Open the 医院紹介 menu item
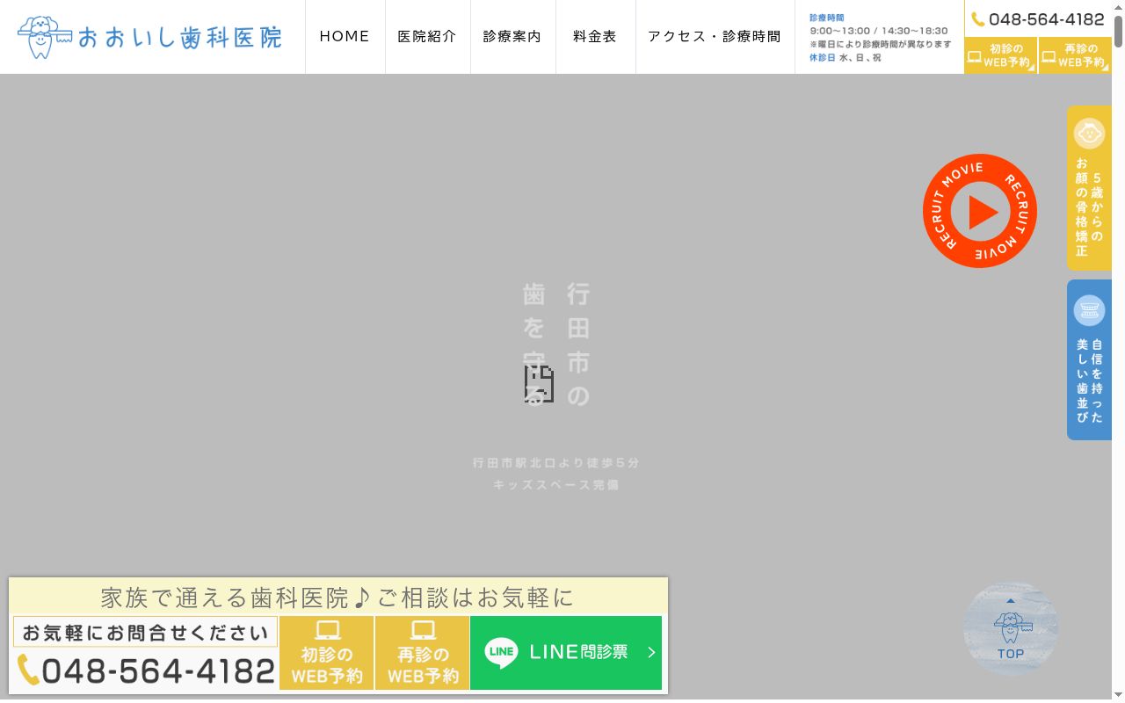Viewport: 1125px width, 703px height. tap(427, 37)
